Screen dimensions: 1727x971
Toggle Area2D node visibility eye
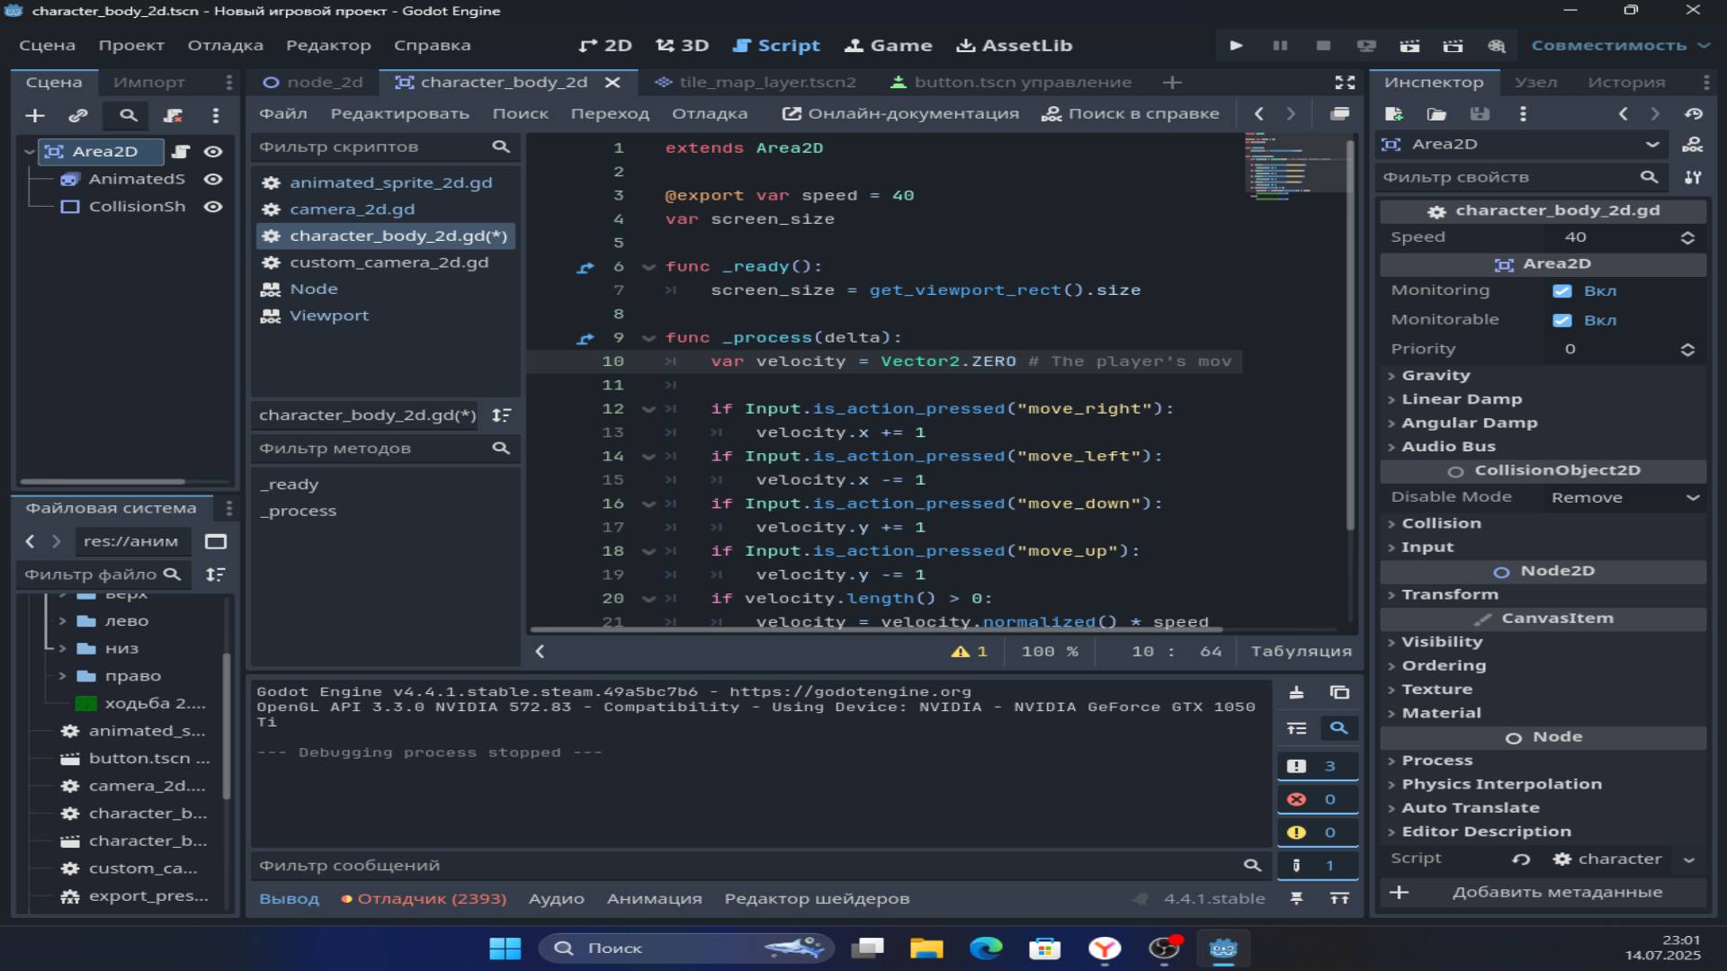click(213, 151)
